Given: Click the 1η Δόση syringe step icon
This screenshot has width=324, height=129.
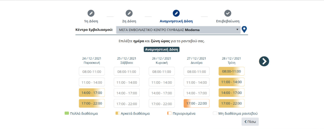Looking at the screenshot, I should tap(91, 13).
